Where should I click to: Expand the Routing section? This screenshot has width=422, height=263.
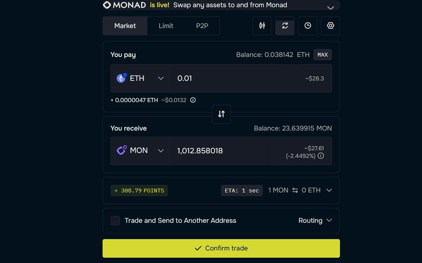(315, 220)
